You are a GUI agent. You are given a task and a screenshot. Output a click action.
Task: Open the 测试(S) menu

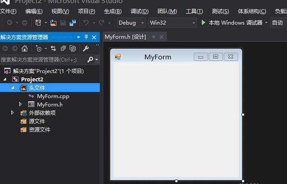(220, 11)
